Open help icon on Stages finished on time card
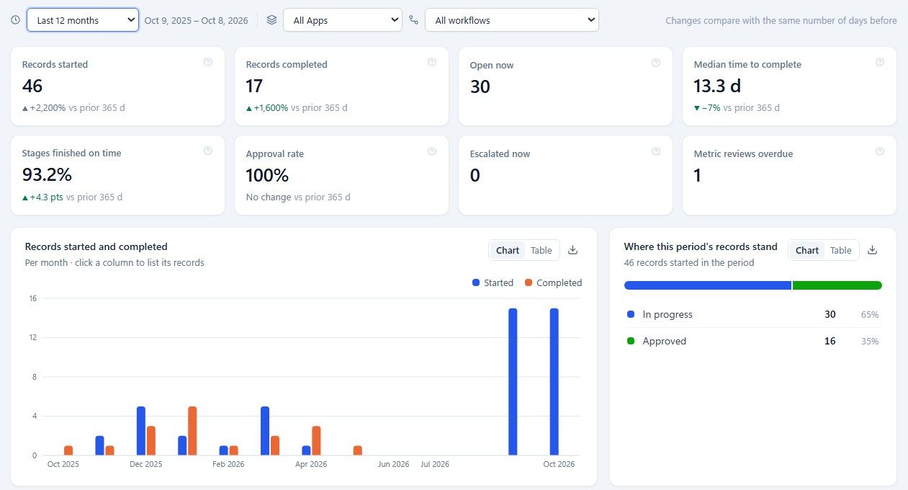The image size is (908, 490). pos(208,151)
